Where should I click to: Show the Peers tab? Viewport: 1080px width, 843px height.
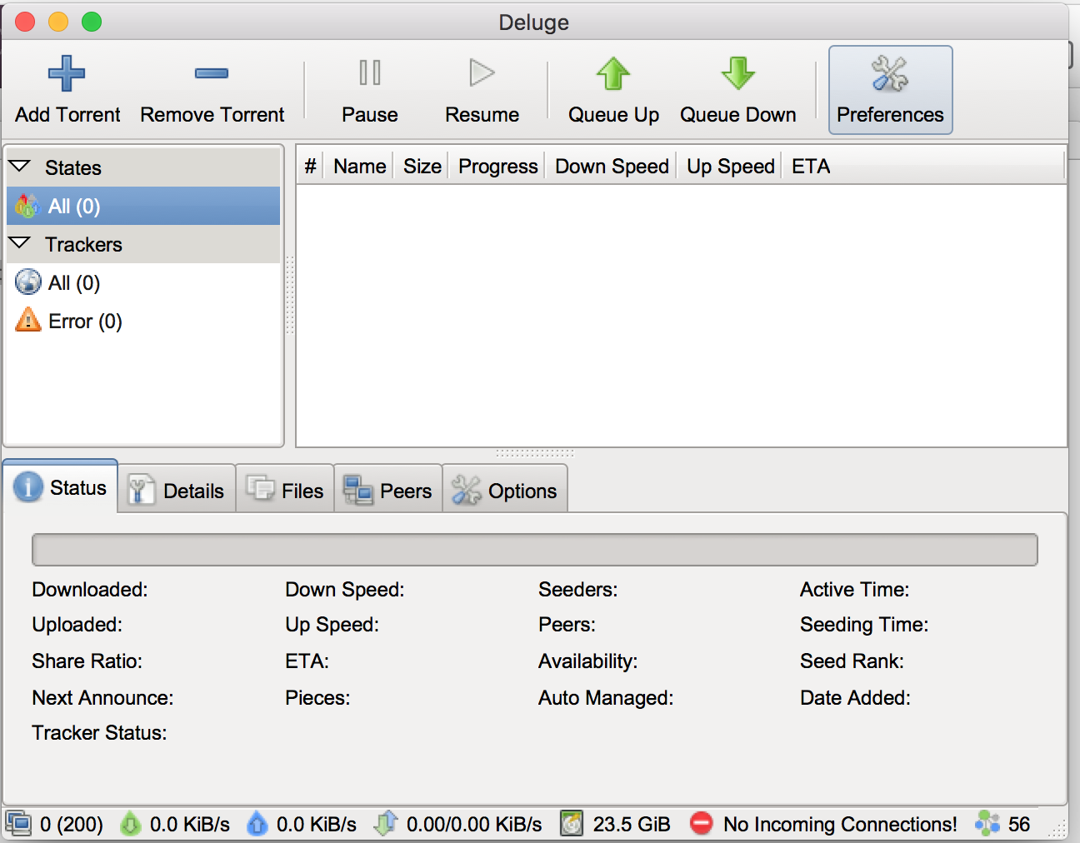pos(388,491)
